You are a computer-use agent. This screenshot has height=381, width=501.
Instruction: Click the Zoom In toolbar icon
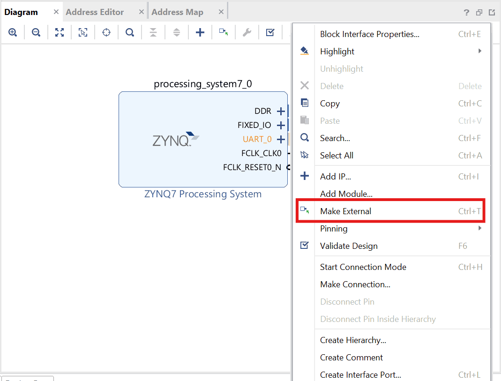pos(13,32)
